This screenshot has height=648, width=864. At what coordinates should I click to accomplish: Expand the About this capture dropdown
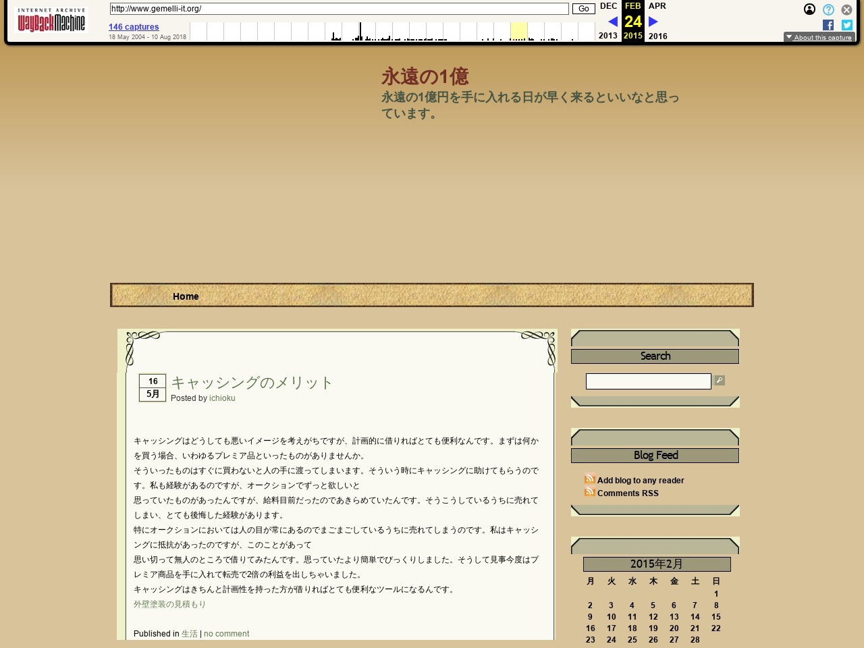819,38
